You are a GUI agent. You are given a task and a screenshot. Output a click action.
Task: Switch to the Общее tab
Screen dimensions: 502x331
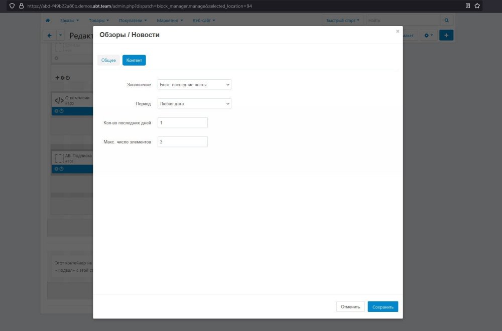(x=108, y=60)
